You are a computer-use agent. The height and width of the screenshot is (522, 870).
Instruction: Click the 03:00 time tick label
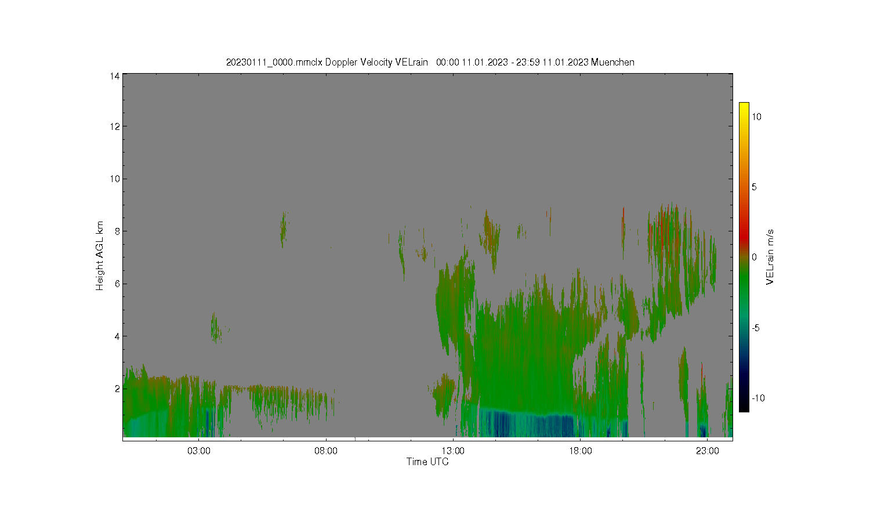pos(199,451)
